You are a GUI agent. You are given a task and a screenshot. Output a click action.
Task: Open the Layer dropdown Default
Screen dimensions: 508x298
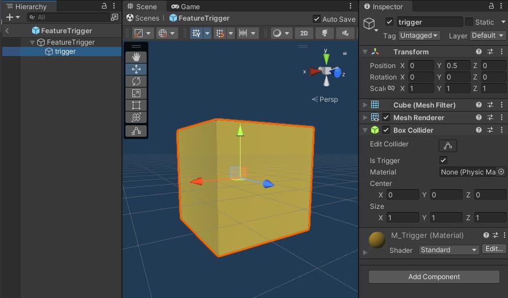487,35
